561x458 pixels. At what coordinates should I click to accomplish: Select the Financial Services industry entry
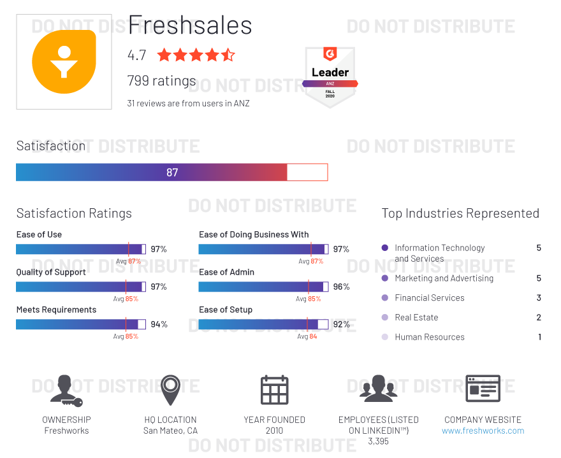[x=429, y=298]
